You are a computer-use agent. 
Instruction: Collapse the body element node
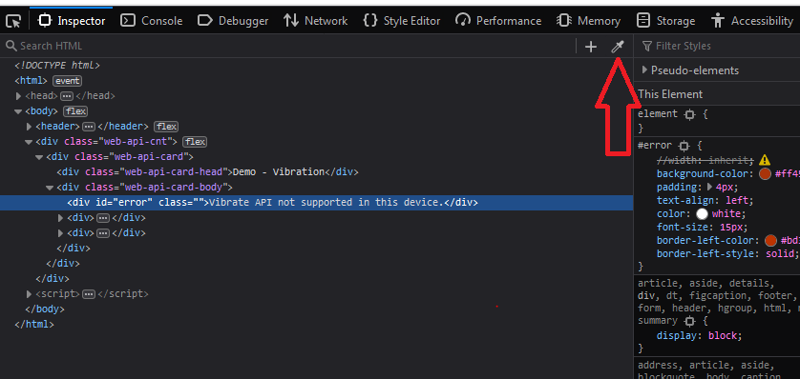coord(19,110)
